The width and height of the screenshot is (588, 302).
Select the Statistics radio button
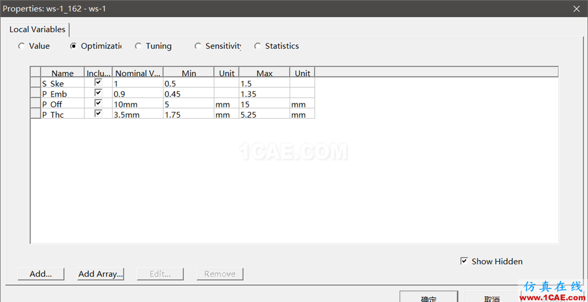pyautogui.click(x=258, y=46)
